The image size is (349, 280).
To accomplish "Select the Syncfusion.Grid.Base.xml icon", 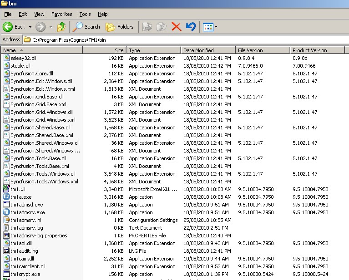I will click(6, 104).
